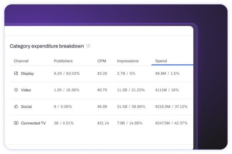Open the Display channel row
232x154 pixels.
(x=28, y=73)
